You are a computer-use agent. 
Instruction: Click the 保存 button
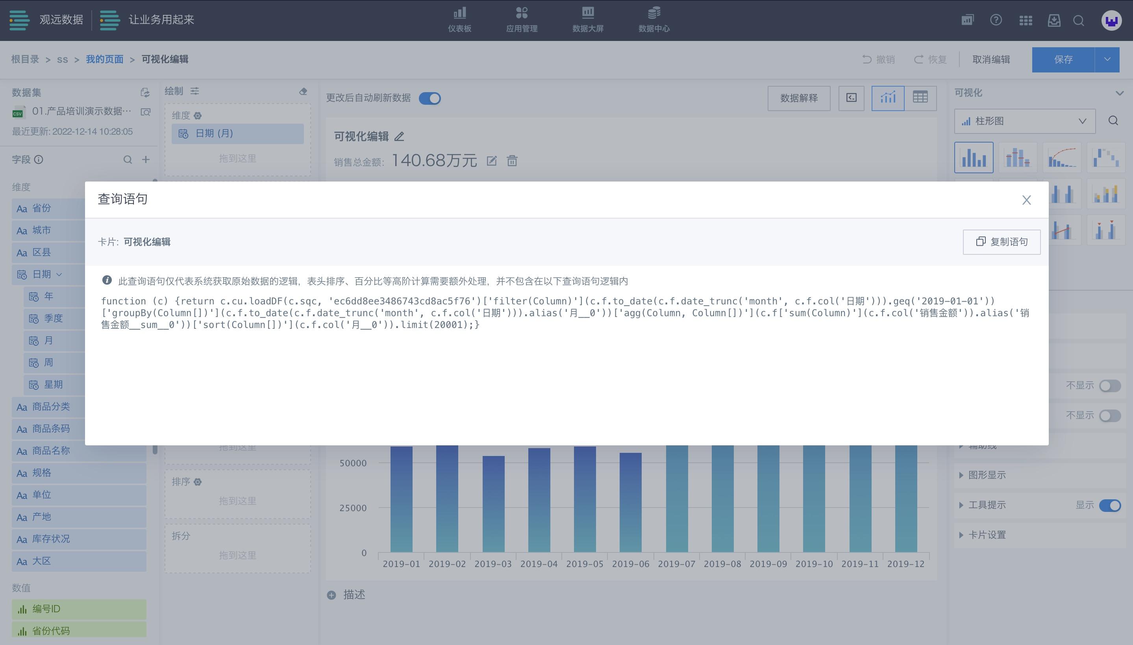point(1063,59)
